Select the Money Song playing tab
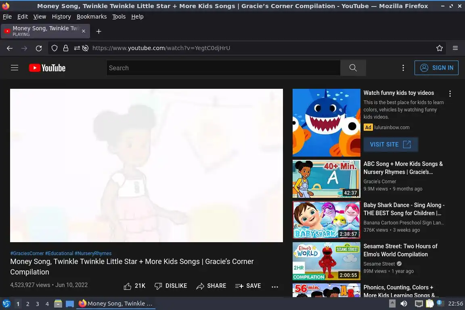 (x=45, y=31)
